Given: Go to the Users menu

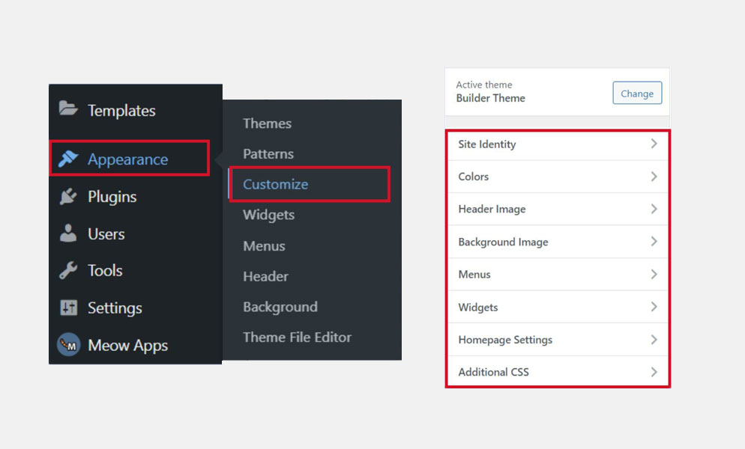Looking at the screenshot, I should coord(106,233).
